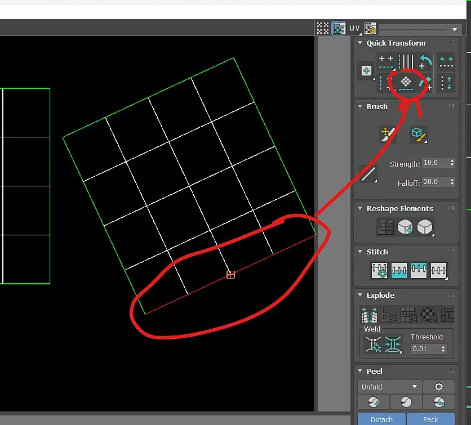Select the Paint Move brush

388,134
